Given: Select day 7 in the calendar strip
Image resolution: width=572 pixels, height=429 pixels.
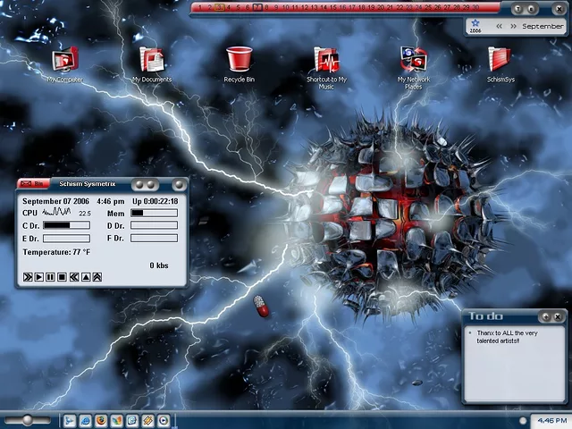Looking at the screenshot, I should [x=257, y=7].
